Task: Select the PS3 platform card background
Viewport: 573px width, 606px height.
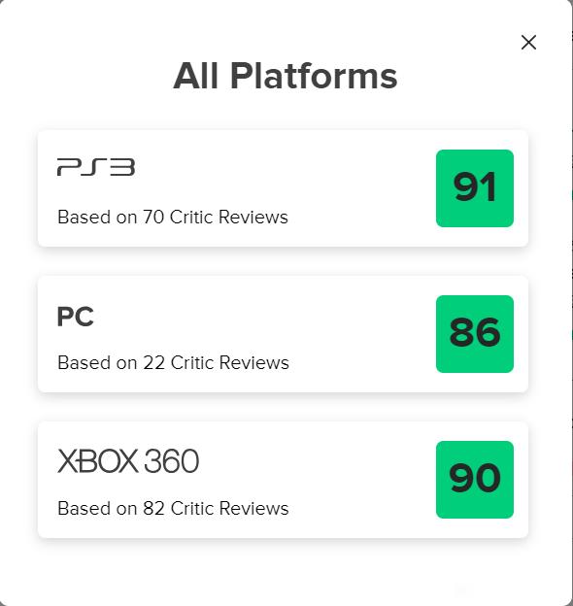Action: 283,188
